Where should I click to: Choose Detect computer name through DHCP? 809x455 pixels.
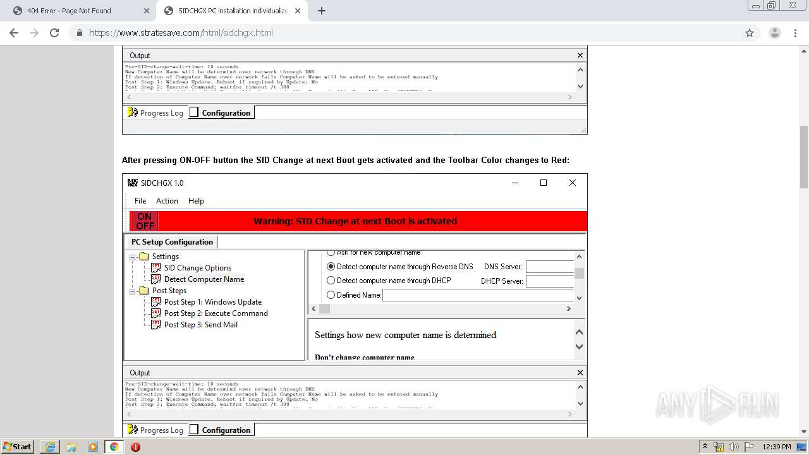tap(331, 281)
